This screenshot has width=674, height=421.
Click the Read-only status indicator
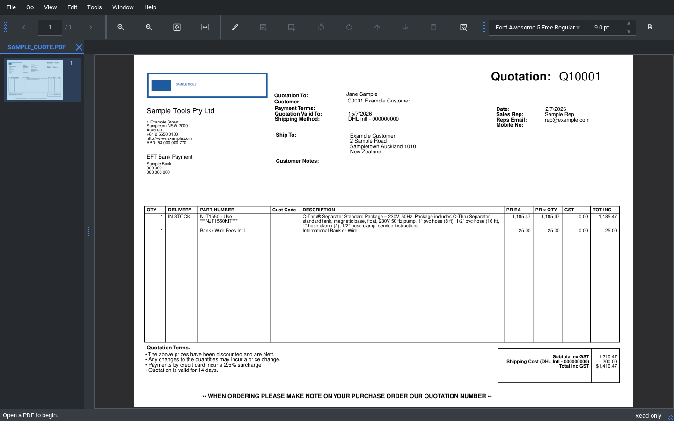pos(648,415)
